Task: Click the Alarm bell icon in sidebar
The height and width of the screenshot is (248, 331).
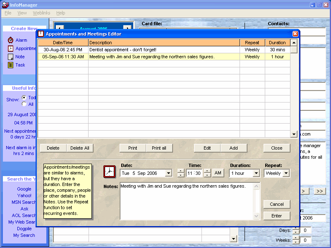Action: [x=10, y=40]
